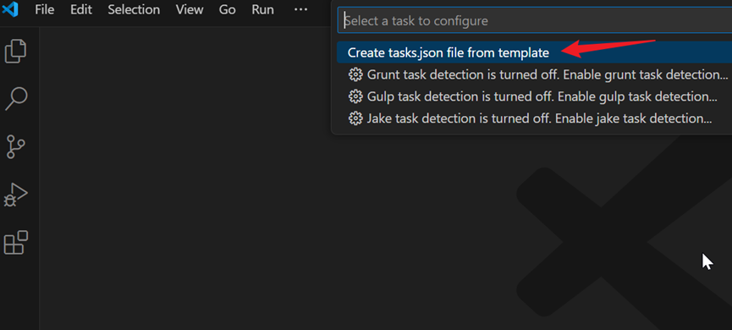732x330 pixels.
Task: Open Run and Debug bug icon
Action: [15, 195]
